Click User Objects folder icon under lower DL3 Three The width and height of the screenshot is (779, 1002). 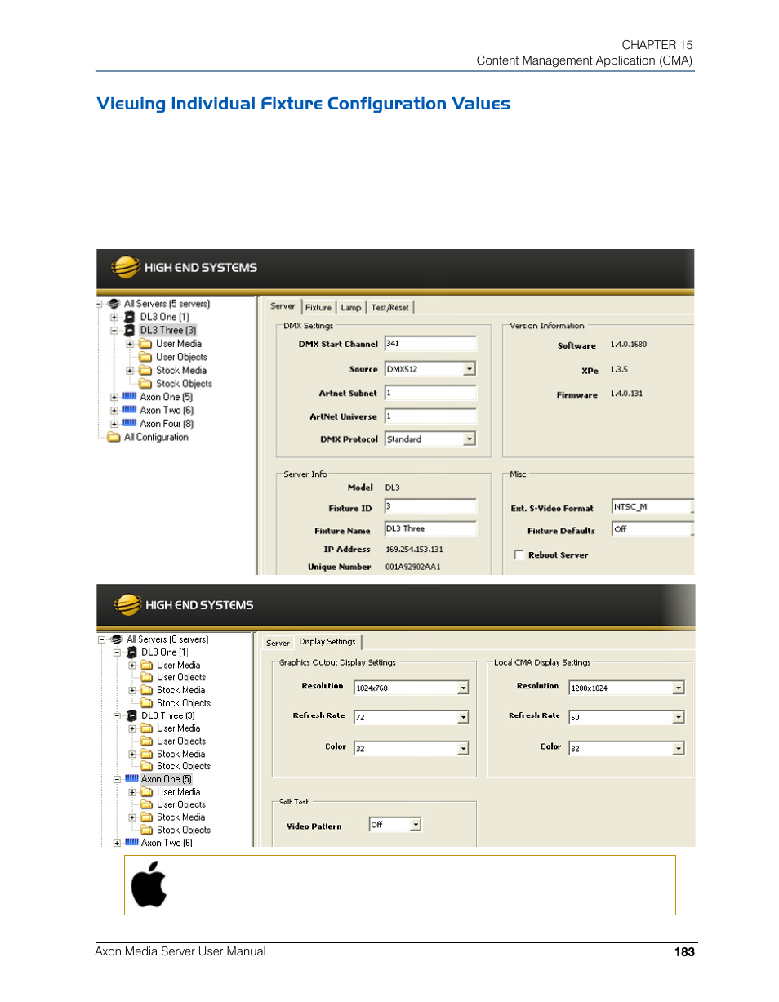point(146,741)
